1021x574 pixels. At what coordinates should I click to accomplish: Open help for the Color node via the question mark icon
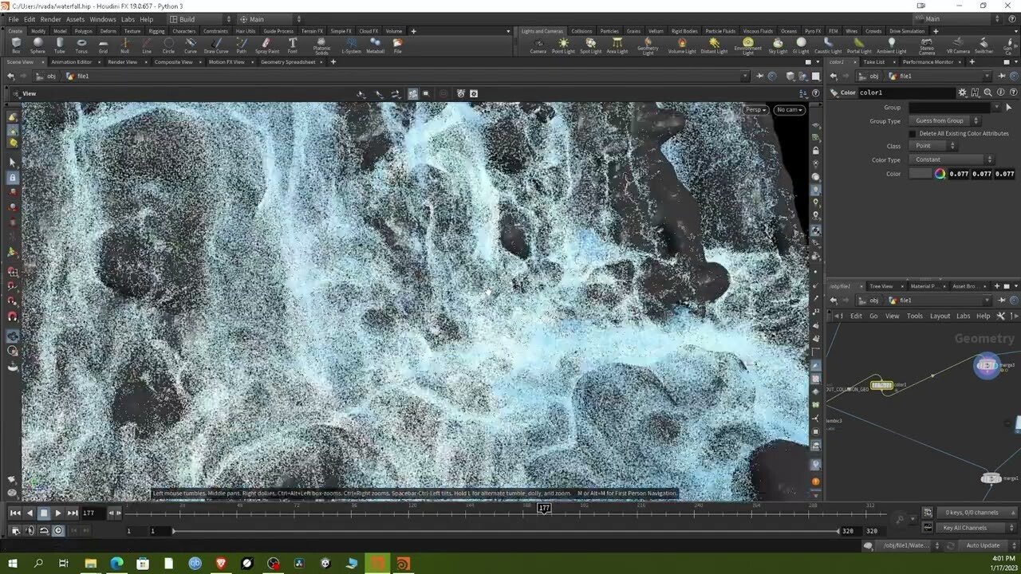(1013, 92)
